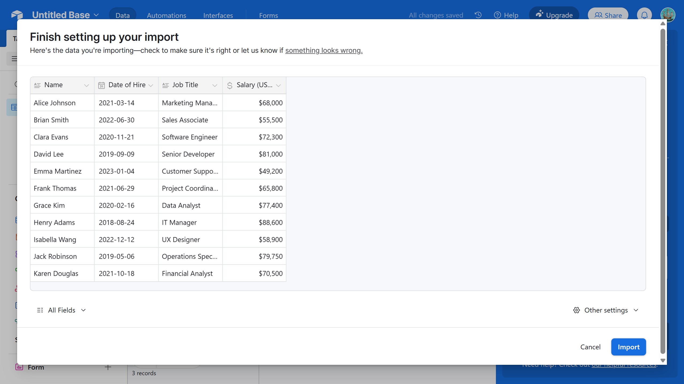Image resolution: width=684 pixels, height=384 pixels.
Task: Click the IT Manager job cell
Action: [191, 222]
